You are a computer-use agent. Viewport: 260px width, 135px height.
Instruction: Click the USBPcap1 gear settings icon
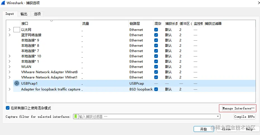16,83
